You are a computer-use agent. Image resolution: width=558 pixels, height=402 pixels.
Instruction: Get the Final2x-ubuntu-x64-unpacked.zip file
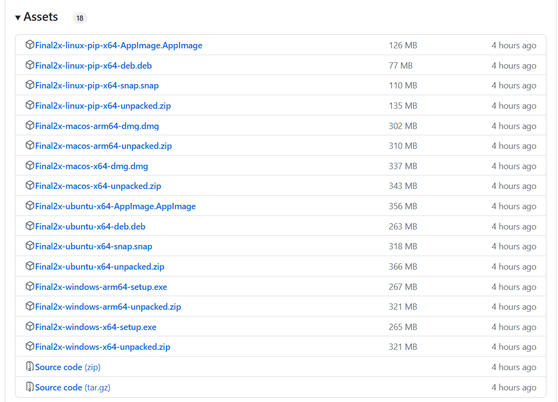click(100, 267)
